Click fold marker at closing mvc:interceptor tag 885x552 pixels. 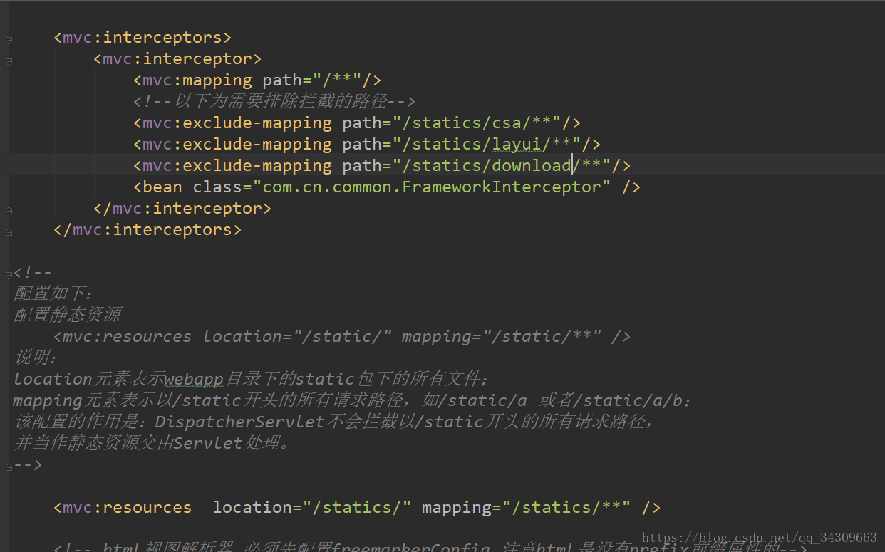coord(9,211)
